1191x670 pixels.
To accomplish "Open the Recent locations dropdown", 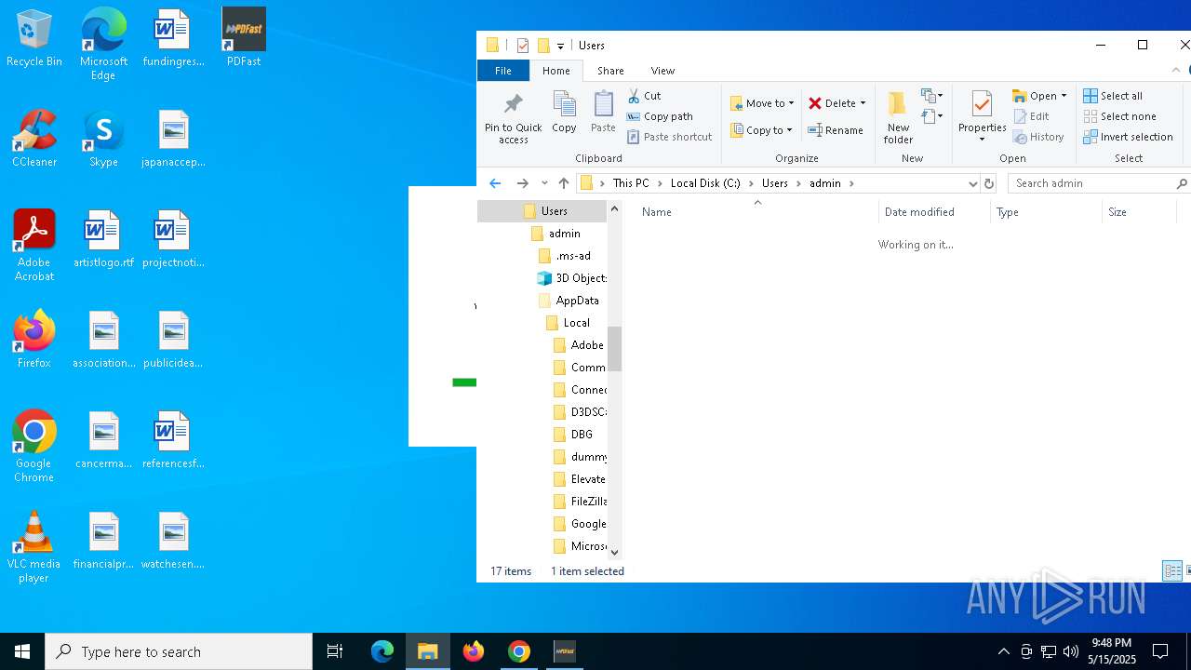I will tap(544, 183).
